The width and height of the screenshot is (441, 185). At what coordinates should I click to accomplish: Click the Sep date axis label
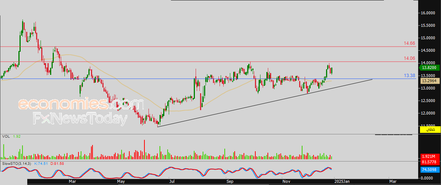[230, 182]
